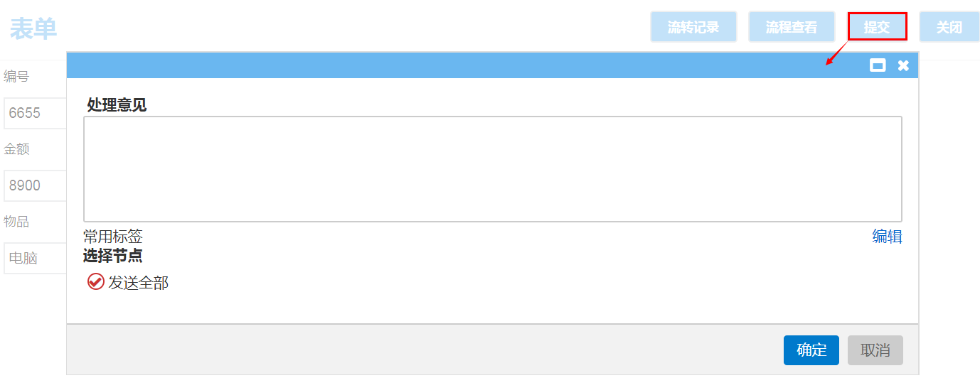This screenshot has width=980, height=378.
Task: Focus the 处理意见 text area
Action: [492, 169]
